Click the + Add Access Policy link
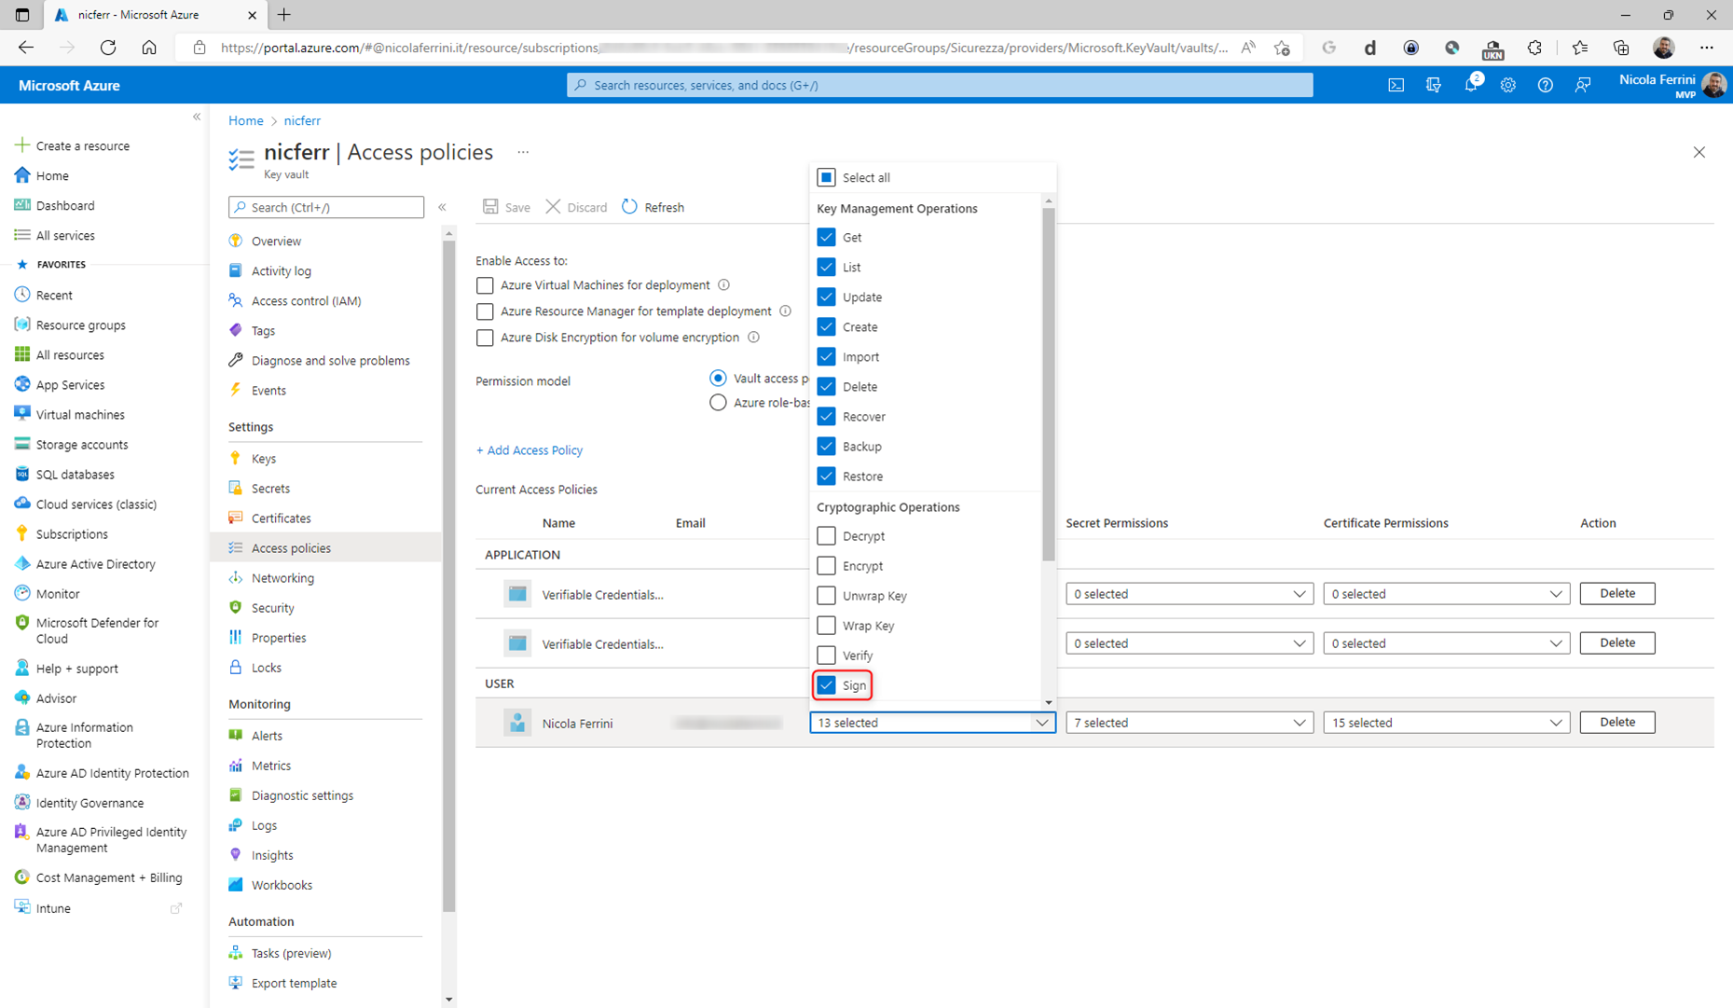The width and height of the screenshot is (1733, 1008). pos(530,450)
